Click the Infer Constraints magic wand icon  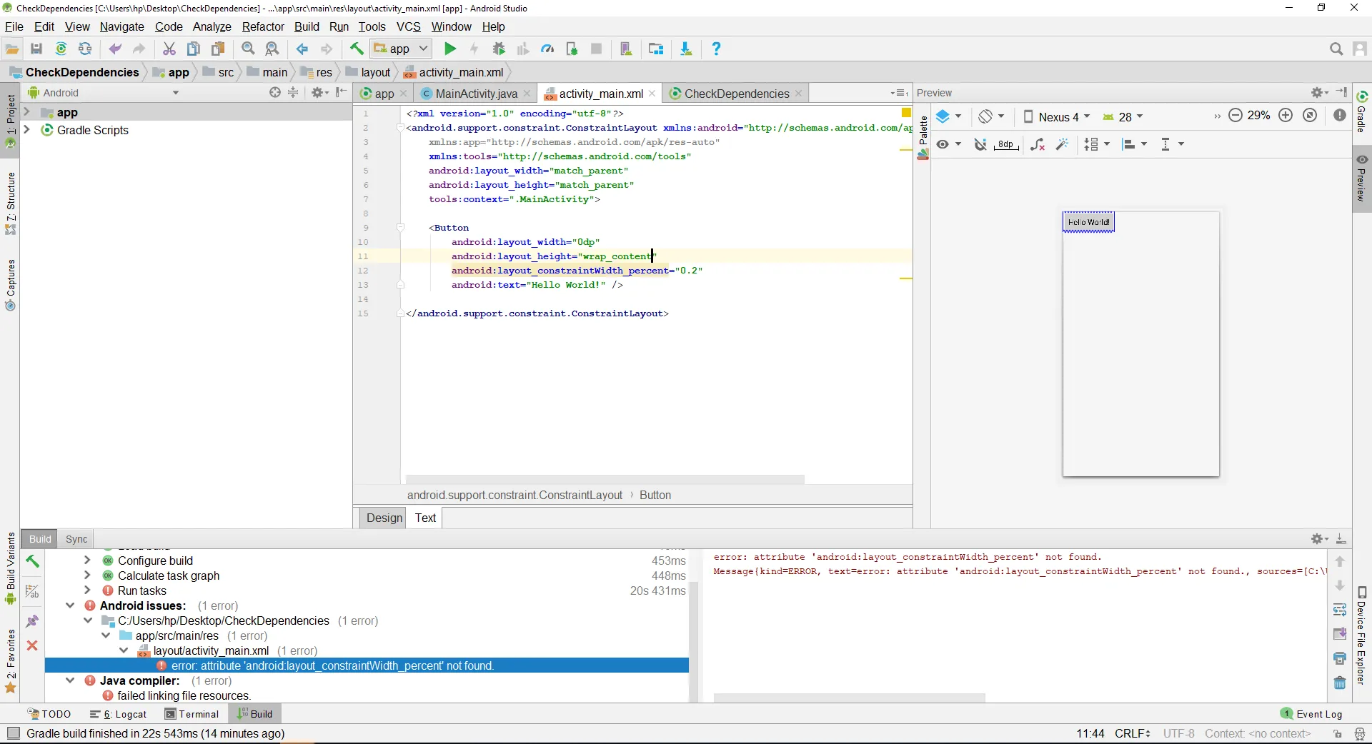point(1063,144)
